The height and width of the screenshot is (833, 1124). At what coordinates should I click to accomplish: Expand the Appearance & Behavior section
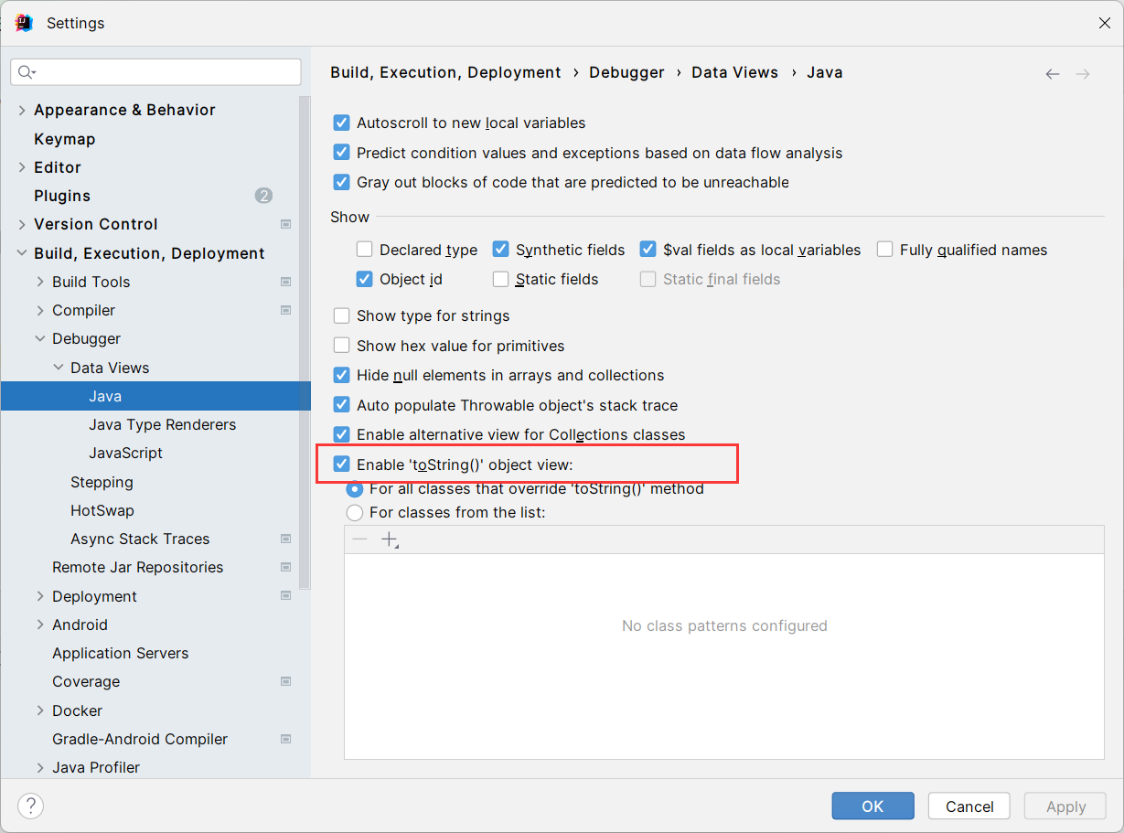[22, 110]
